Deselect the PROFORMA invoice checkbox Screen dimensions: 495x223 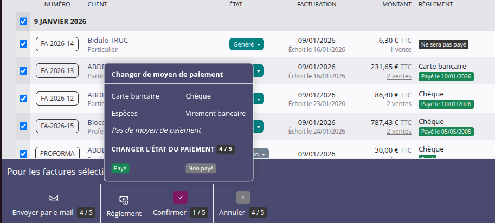23,154
